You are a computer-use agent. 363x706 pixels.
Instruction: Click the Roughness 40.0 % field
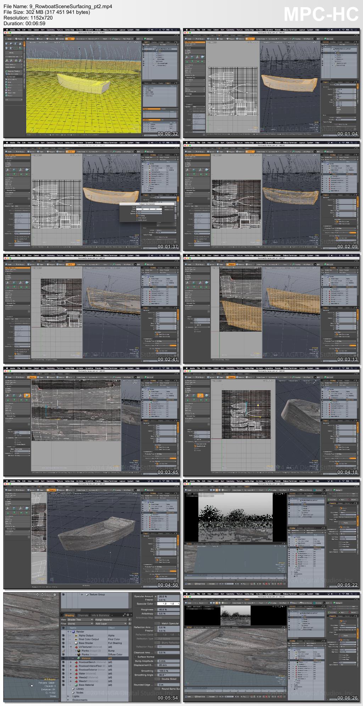click(168, 610)
